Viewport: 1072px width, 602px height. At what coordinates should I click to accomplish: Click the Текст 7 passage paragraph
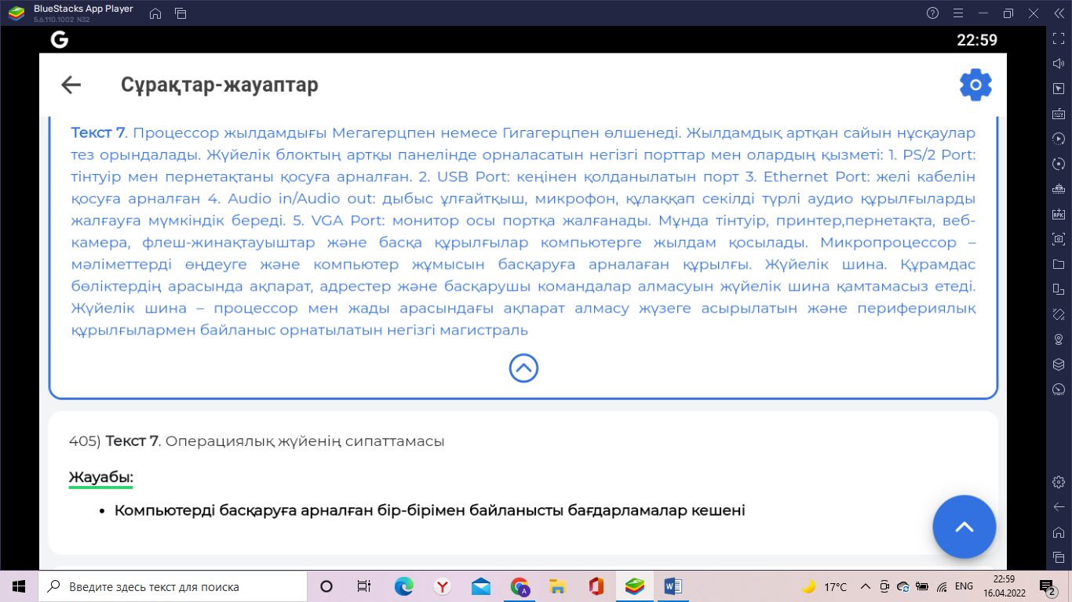click(x=523, y=231)
